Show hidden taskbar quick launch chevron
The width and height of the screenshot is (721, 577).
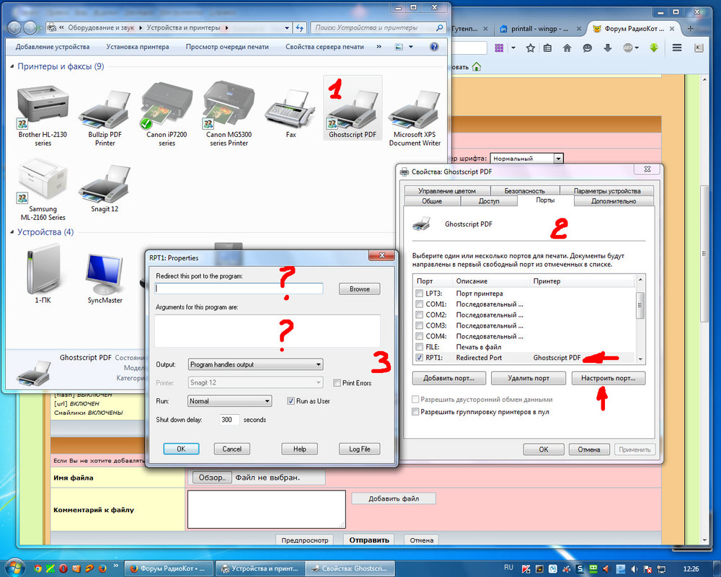pos(116,566)
